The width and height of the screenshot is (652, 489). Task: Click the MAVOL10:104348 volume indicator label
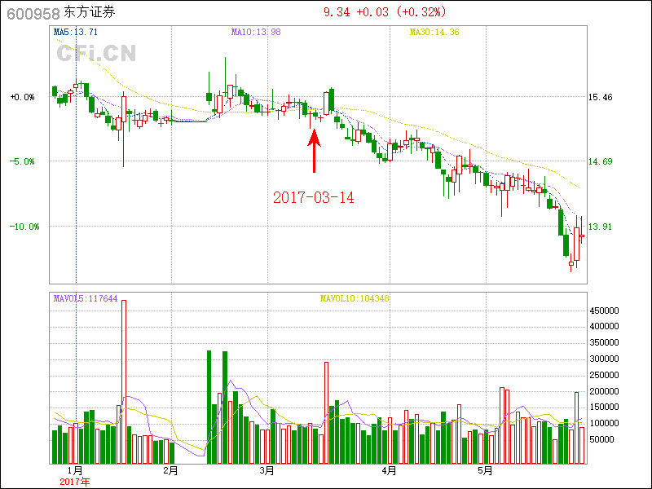pos(355,298)
